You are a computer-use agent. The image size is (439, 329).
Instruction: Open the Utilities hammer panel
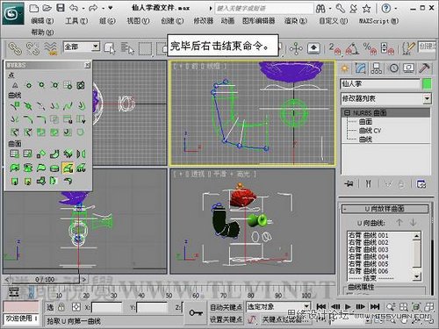point(424,68)
